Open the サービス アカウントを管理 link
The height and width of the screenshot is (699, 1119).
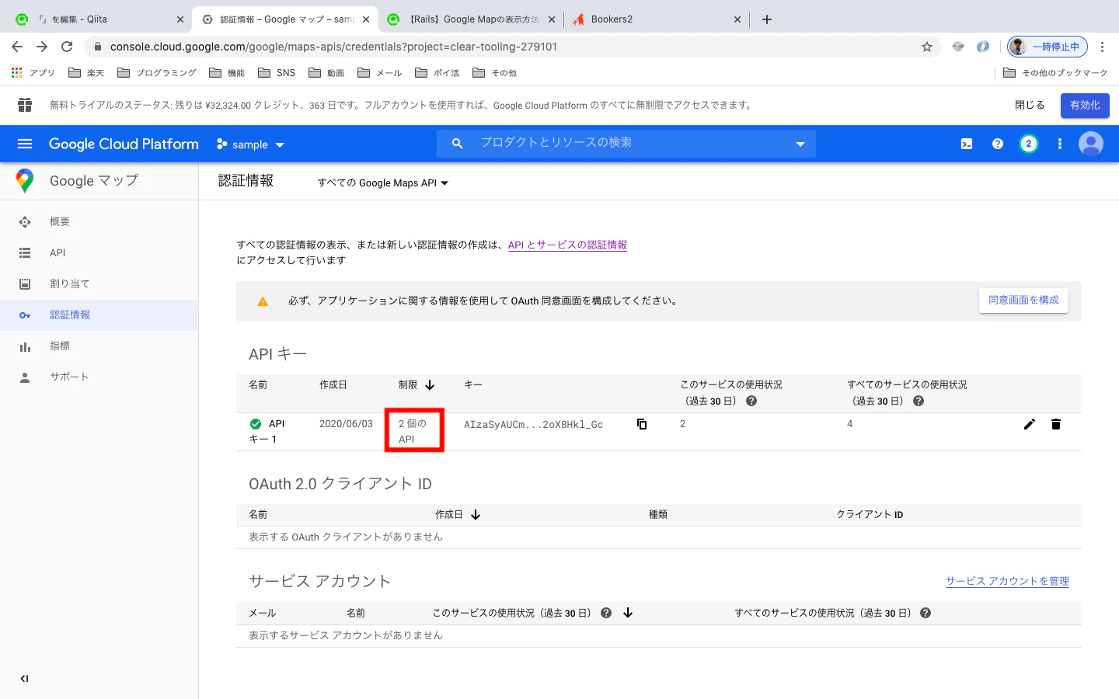tap(1007, 581)
